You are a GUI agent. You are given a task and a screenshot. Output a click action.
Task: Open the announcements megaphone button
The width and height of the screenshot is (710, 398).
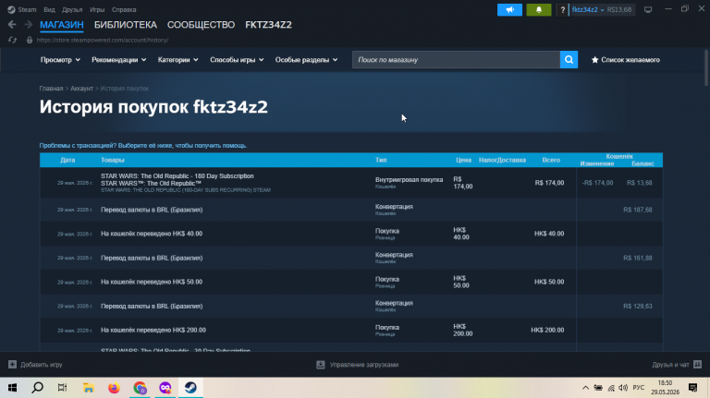pyautogui.click(x=509, y=9)
